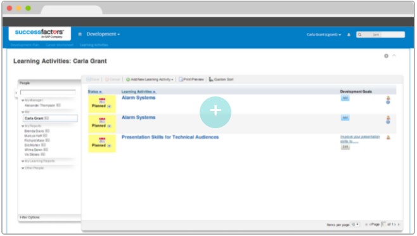This screenshot has height=236, width=417.
Task: Click the settings gear icon
Action: coord(386,56)
